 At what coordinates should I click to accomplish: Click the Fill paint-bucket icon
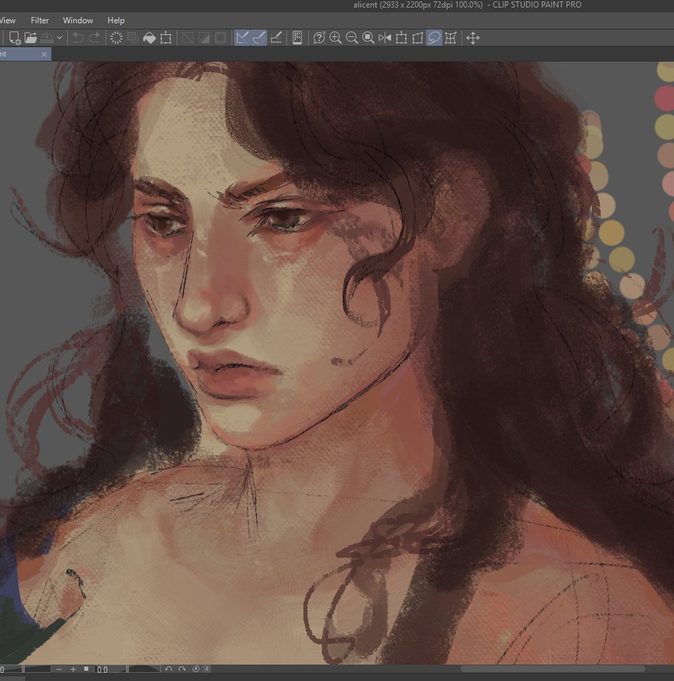(x=149, y=38)
